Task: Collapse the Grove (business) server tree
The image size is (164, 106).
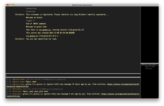Action: tap(142, 65)
